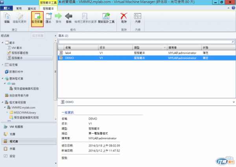236x167 pixels.
Task: Open the application file menu dropdown
Action: tap(6, 8)
